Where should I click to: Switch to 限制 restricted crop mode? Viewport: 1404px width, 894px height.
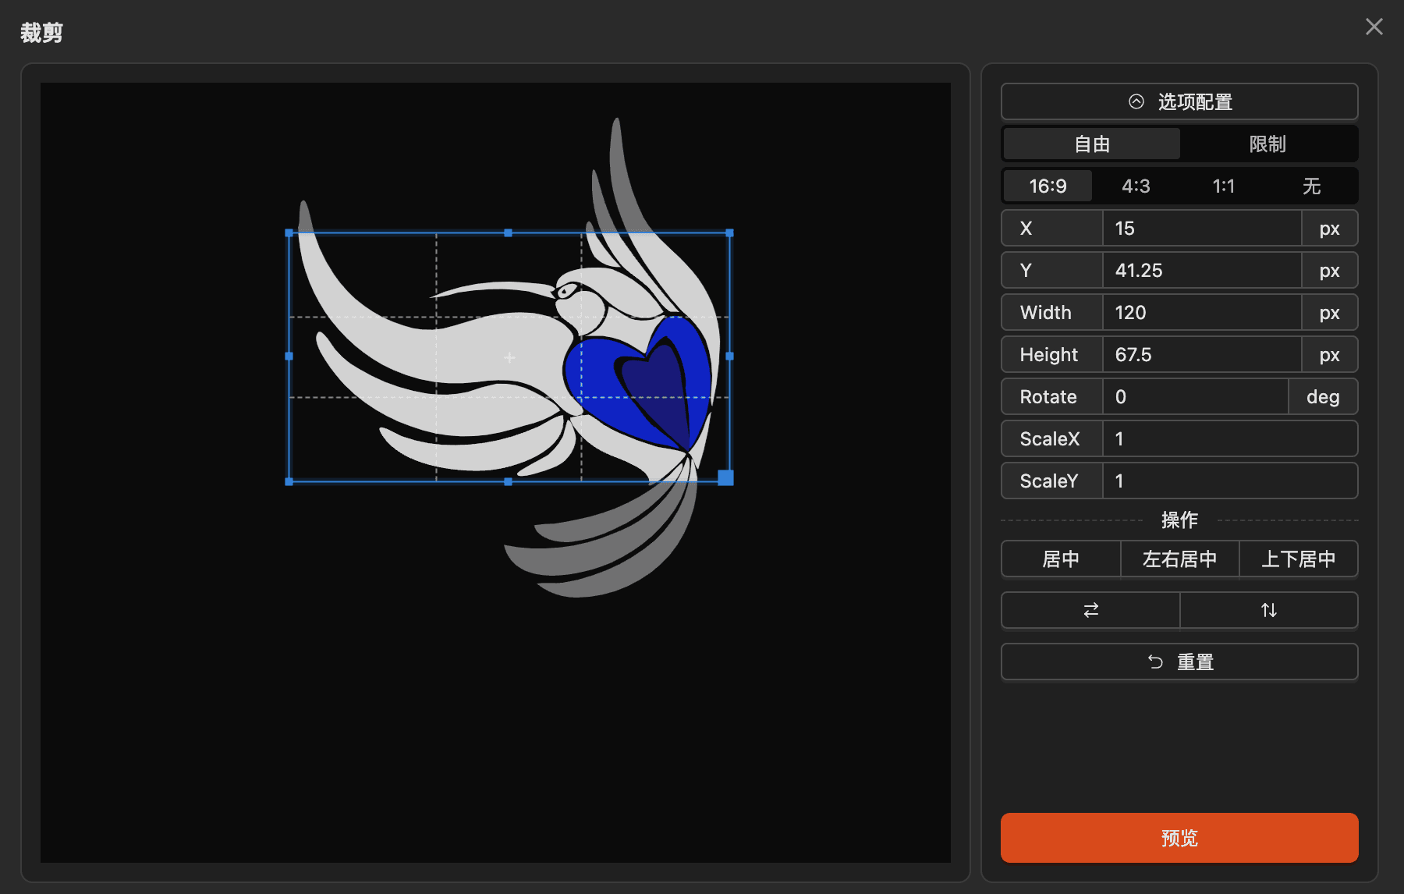coord(1267,144)
